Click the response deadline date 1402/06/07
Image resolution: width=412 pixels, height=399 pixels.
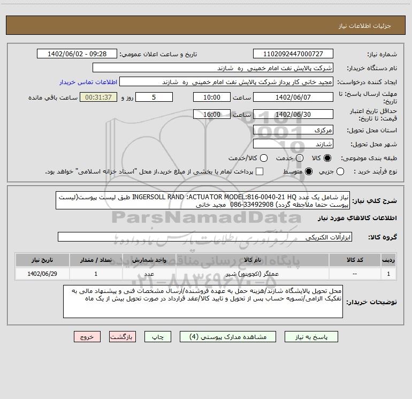click(293, 97)
